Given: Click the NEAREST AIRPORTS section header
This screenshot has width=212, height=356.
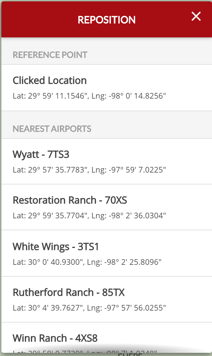Looking at the screenshot, I should (52, 129).
